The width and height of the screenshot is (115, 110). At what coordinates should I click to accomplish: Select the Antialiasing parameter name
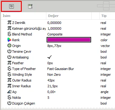pyautogui.click(x=20, y=57)
